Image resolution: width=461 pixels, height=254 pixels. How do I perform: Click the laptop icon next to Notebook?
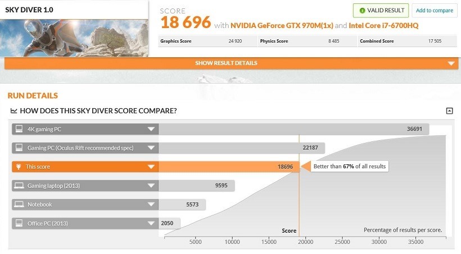click(x=19, y=204)
